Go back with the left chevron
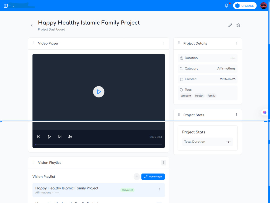This screenshot has width=270, height=203. click(x=32, y=25)
